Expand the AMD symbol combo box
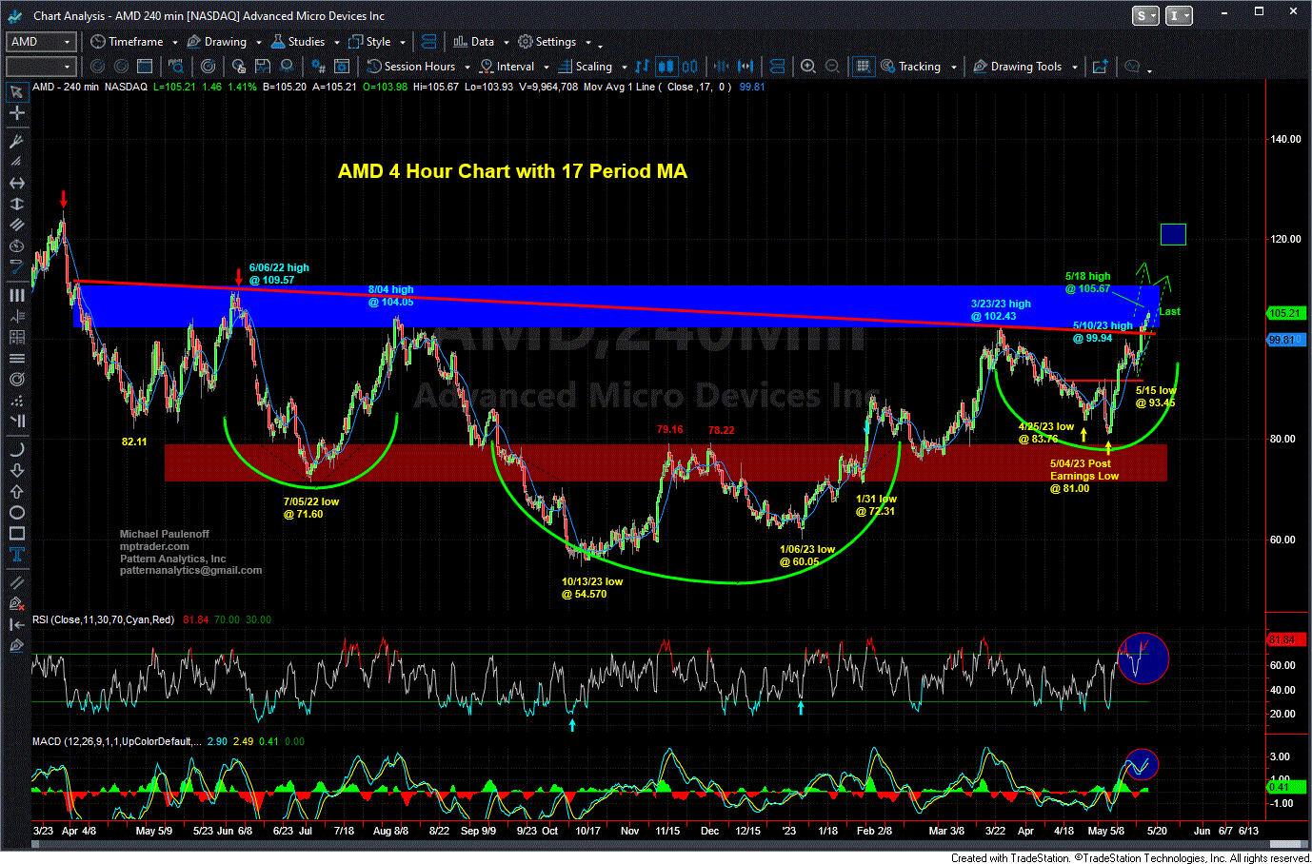This screenshot has height=864, width=1312. tap(41, 42)
